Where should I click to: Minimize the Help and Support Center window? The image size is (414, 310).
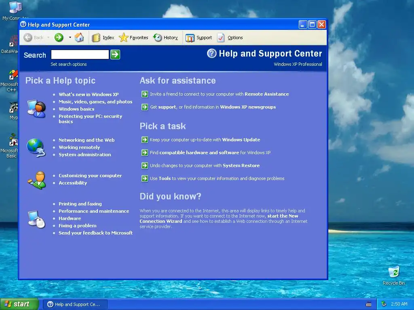point(303,25)
